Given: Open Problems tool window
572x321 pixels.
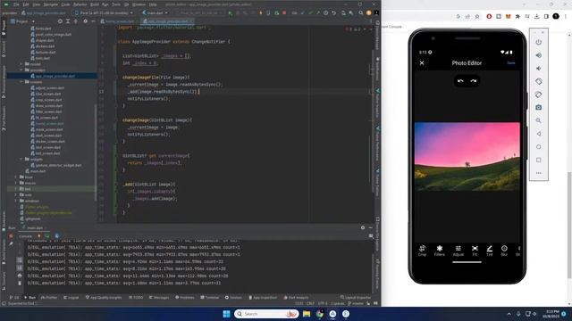Looking at the screenshot, I should [185, 297].
